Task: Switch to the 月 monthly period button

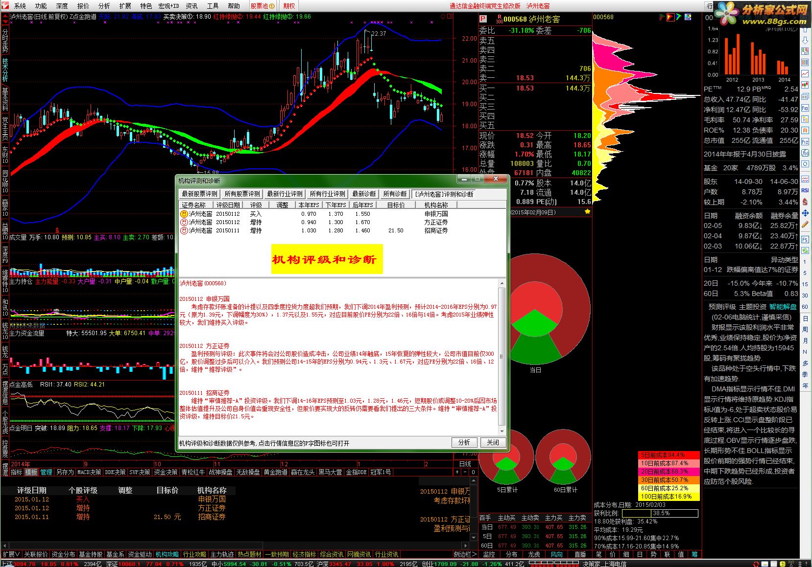Action: pyautogui.click(x=805, y=340)
